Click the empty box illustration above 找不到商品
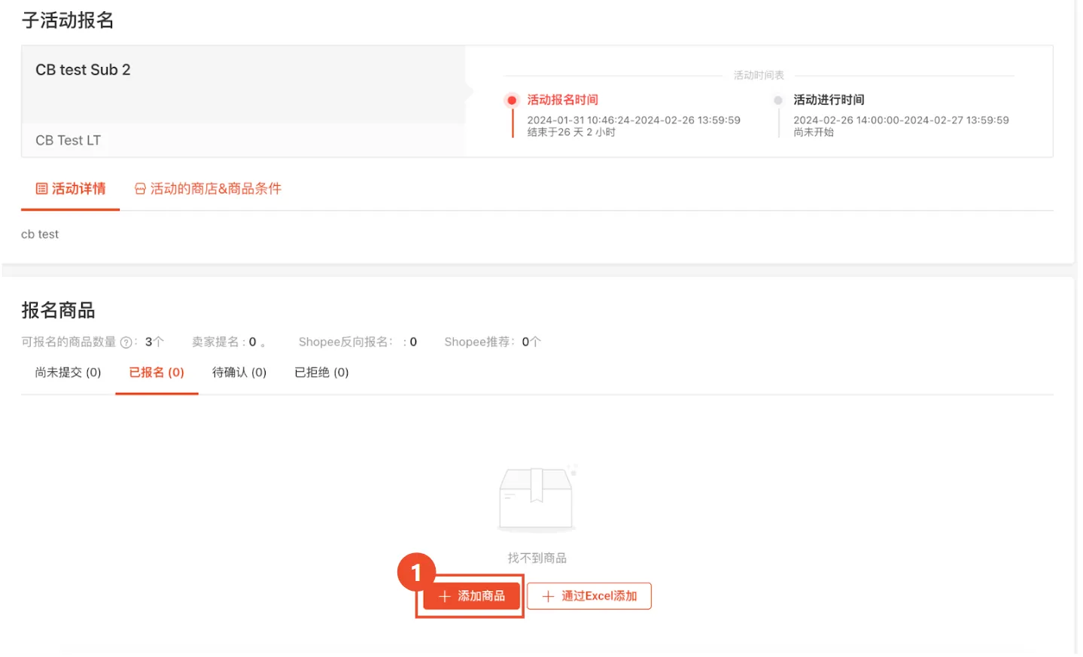 coord(536,498)
